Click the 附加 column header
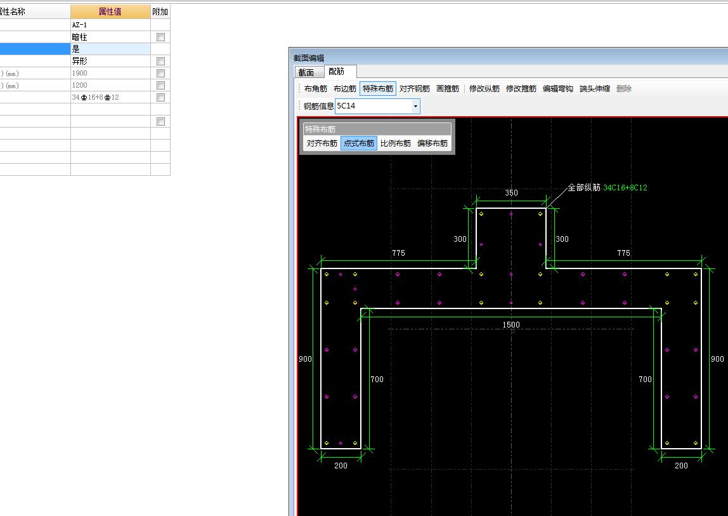This screenshot has width=728, height=516. (x=160, y=11)
